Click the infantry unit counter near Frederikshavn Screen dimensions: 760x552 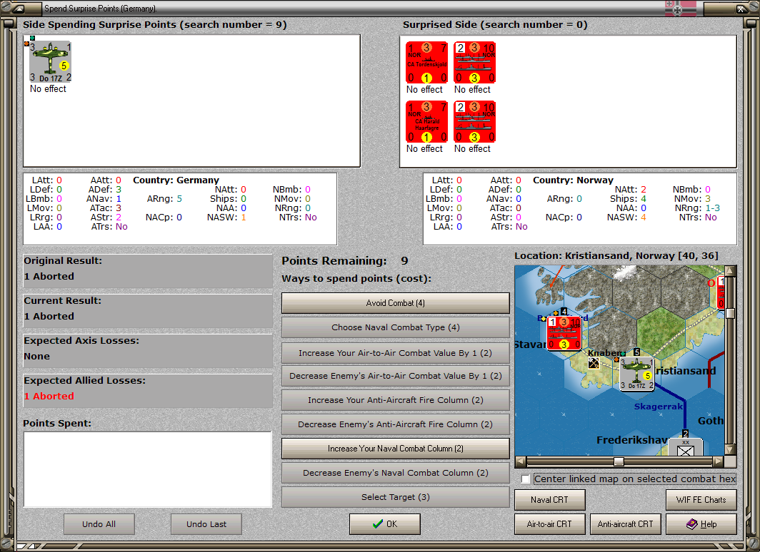tap(685, 447)
